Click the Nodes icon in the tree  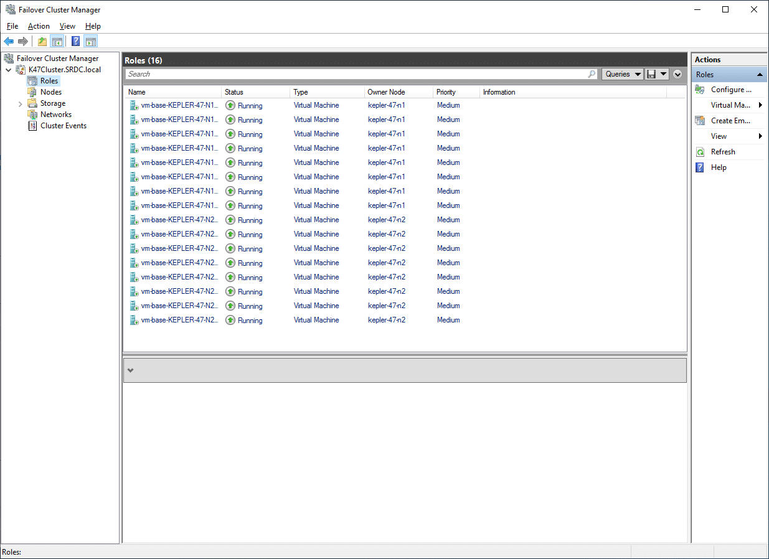tap(32, 92)
